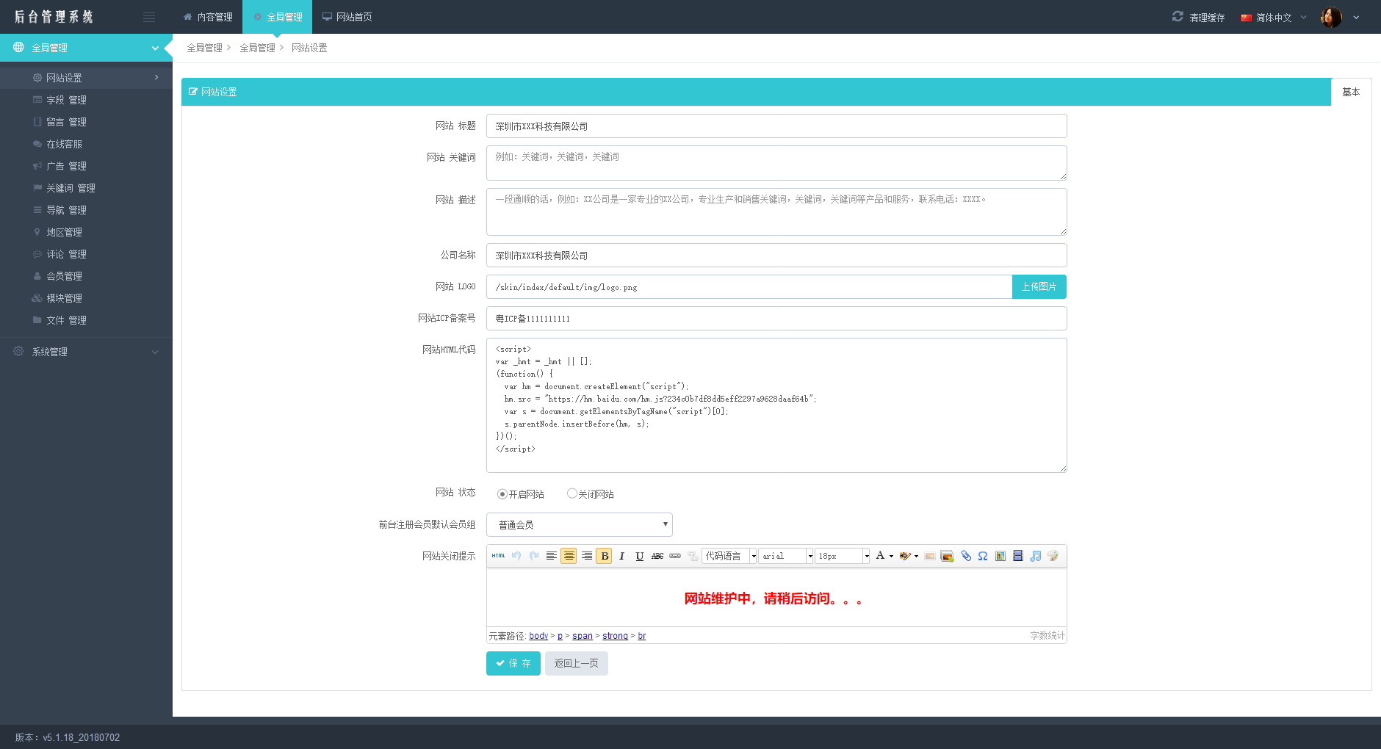Click the Save button
The image size is (1381, 749).
click(x=513, y=663)
